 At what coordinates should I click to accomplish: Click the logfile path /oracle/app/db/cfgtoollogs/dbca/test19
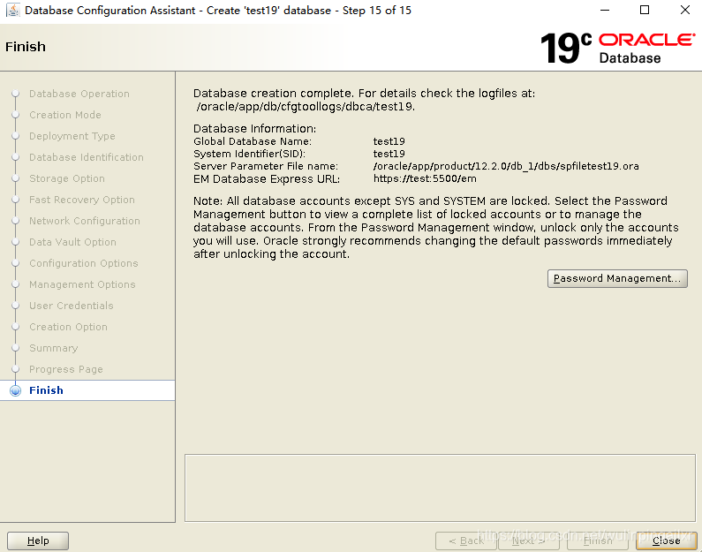click(306, 107)
